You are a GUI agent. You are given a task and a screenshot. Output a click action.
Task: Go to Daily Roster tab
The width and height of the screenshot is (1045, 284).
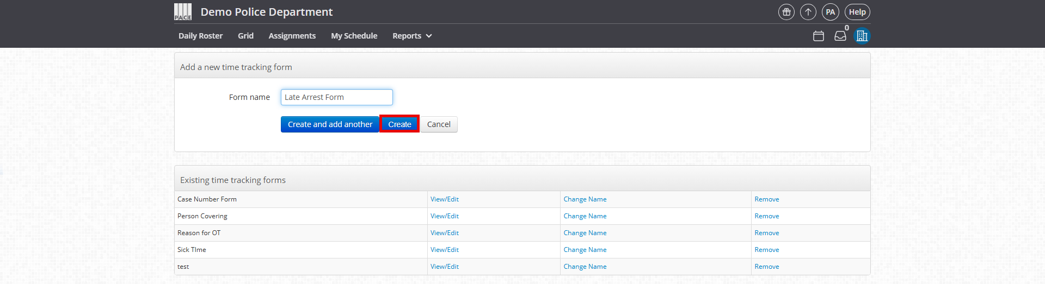click(x=201, y=36)
